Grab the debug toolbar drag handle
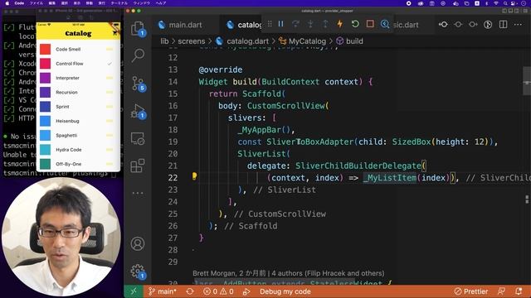 [270, 24]
